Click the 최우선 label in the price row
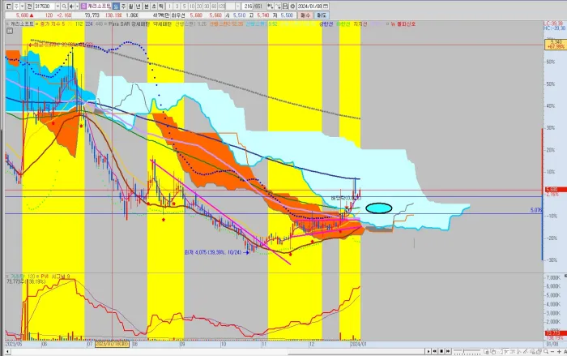 click(x=178, y=15)
